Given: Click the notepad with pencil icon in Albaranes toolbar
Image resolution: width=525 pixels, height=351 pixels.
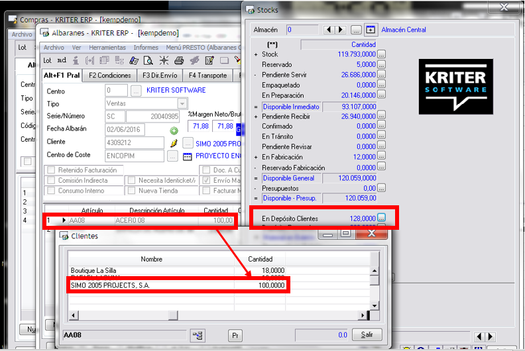Looking at the screenshot, I should click(209, 60).
